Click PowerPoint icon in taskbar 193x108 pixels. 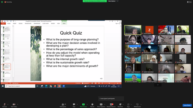click(59, 86)
